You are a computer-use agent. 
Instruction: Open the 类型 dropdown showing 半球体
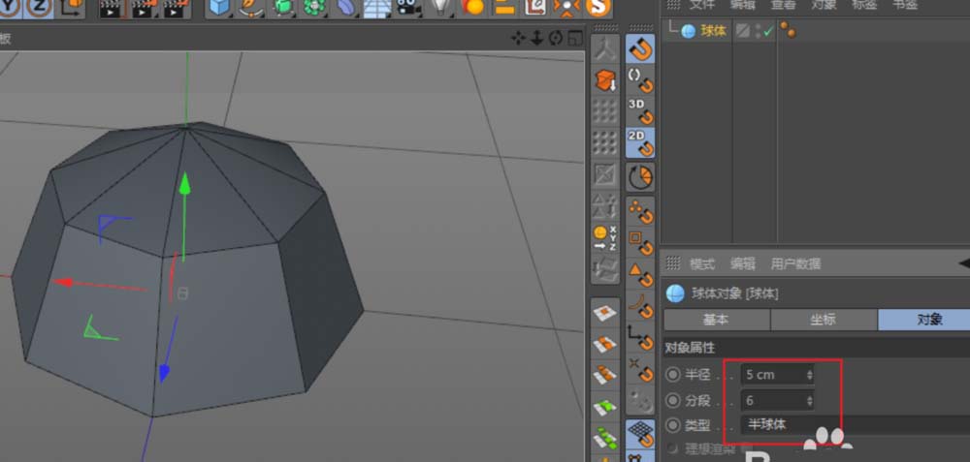click(855, 425)
